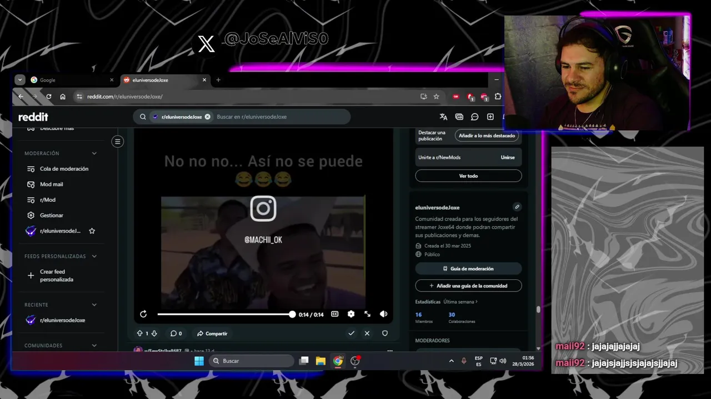Screen dimensions: 711x399
Task: Click Unirse to join r/NewMods
Action: (x=508, y=157)
